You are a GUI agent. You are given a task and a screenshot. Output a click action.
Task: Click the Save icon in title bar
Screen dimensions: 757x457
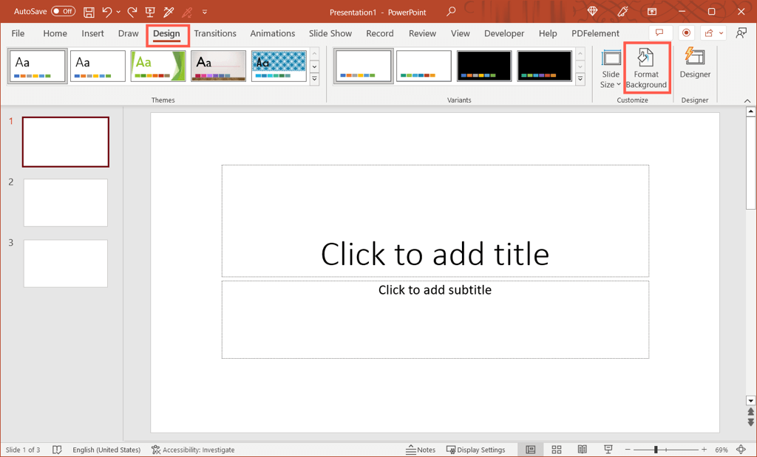[89, 12]
